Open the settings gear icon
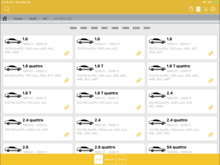220x165 pixels. [x=213, y=9]
